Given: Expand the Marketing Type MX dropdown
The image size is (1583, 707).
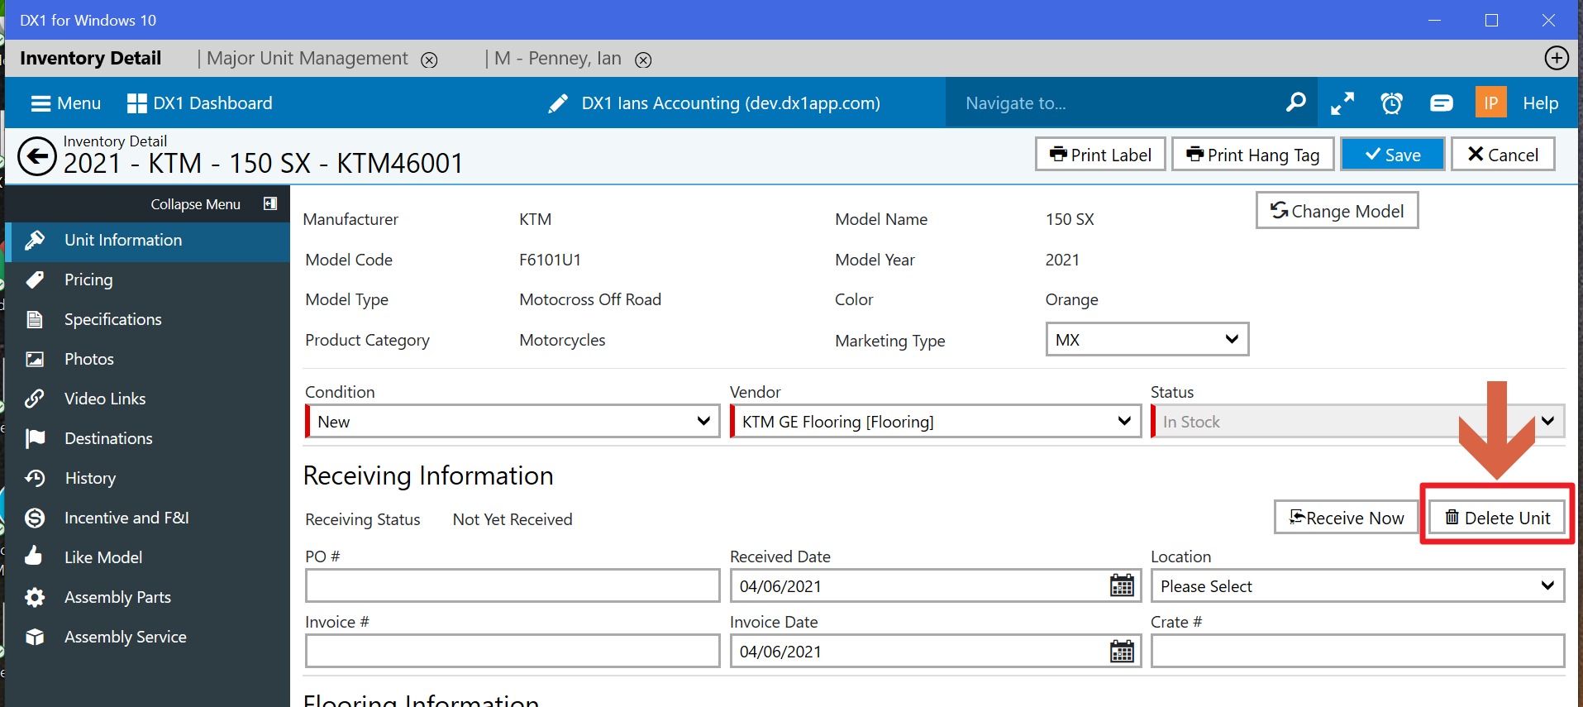Looking at the screenshot, I should [x=1147, y=340].
